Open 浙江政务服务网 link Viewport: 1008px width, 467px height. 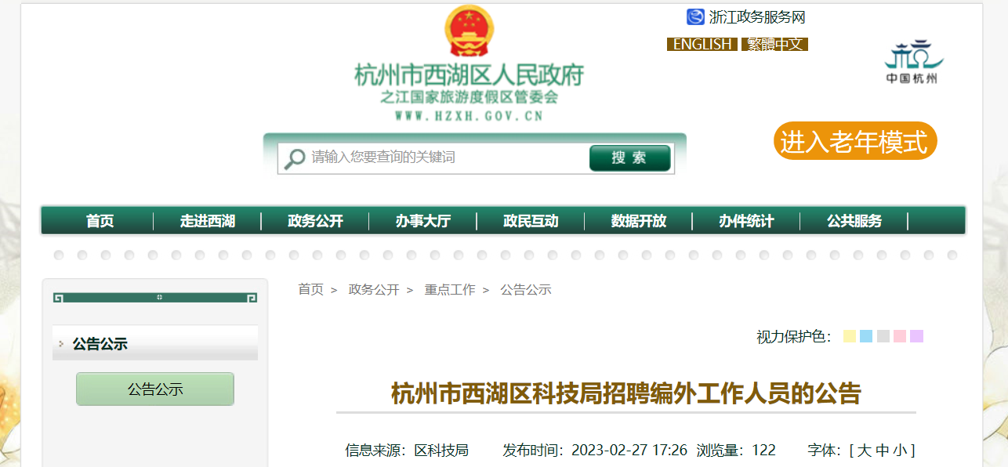pos(757,17)
